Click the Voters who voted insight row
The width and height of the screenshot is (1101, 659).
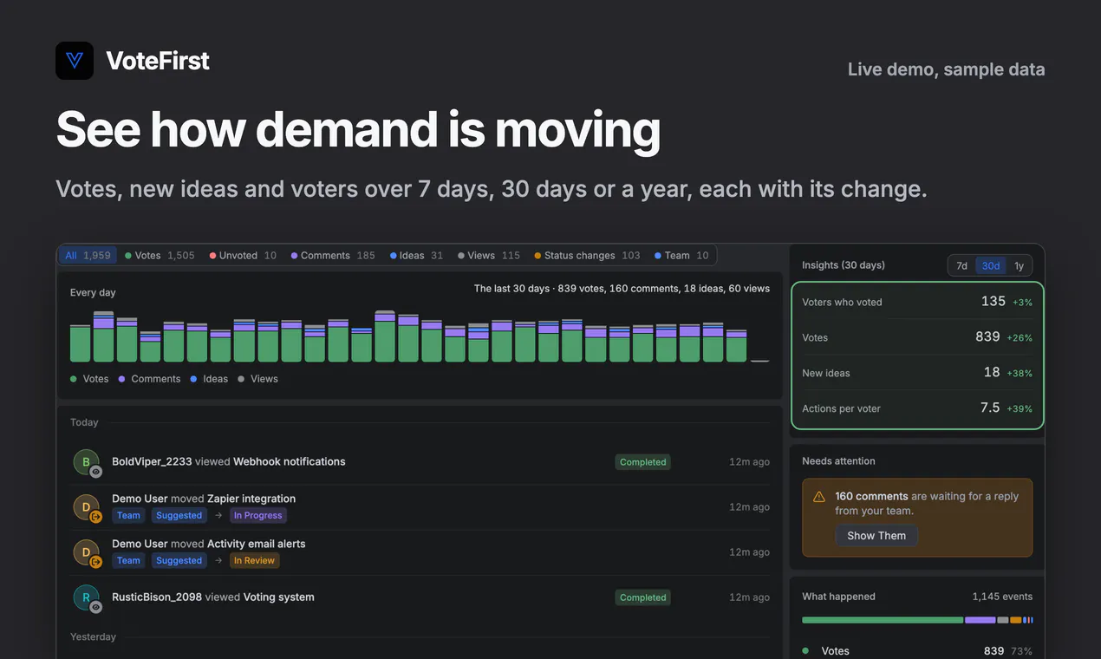click(x=917, y=302)
